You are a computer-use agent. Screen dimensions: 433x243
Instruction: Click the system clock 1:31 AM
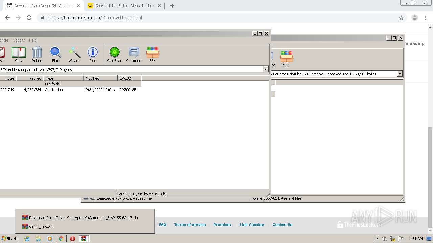(x=416, y=239)
